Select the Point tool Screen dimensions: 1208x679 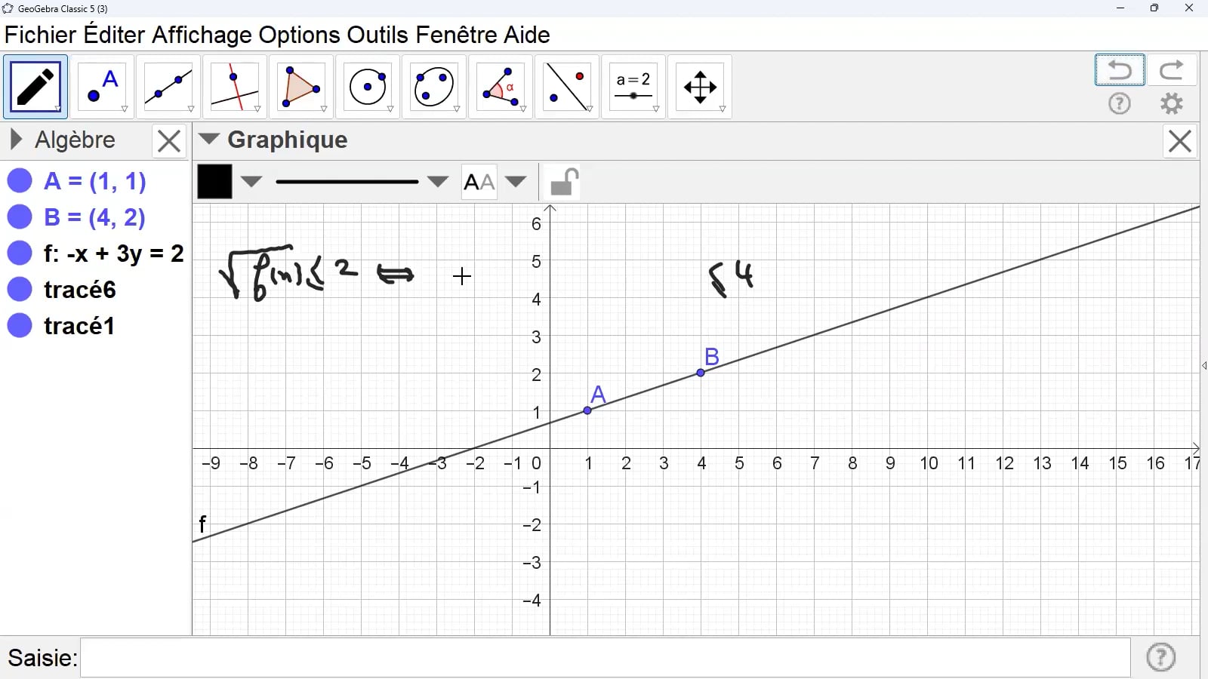point(102,87)
